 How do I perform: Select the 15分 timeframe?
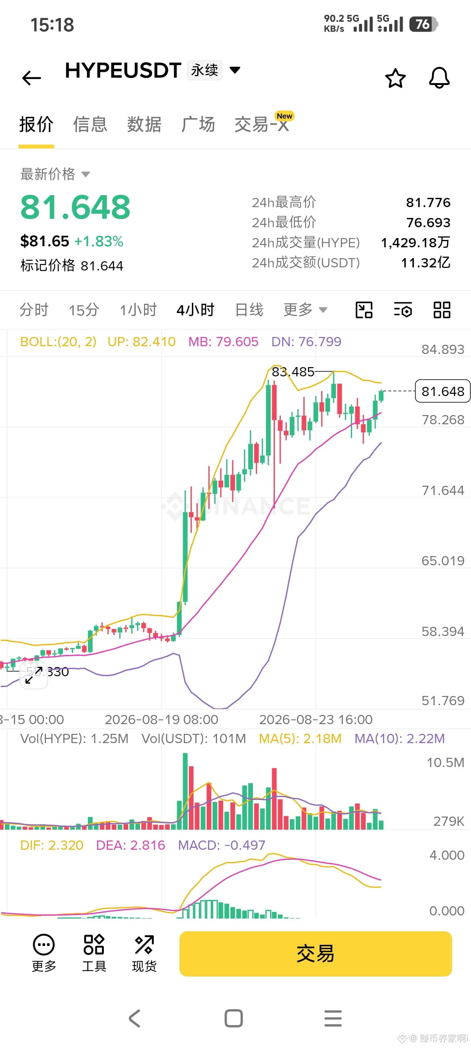click(x=84, y=310)
